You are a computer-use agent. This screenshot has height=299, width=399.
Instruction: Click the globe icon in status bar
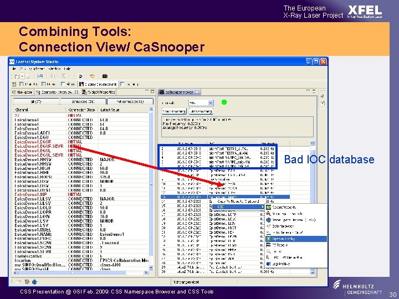click(34, 282)
